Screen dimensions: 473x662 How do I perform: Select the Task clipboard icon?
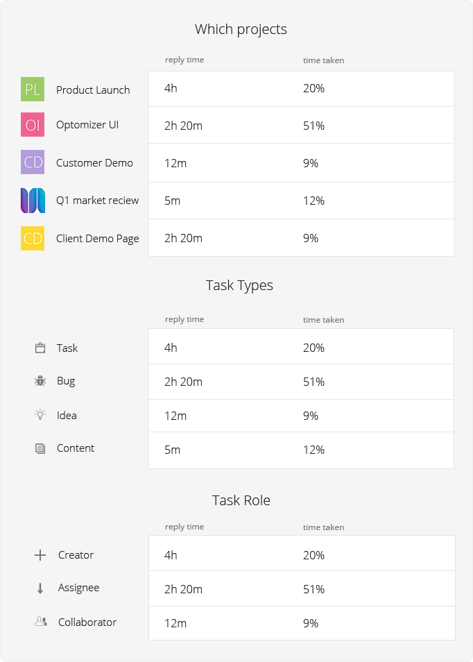pos(40,348)
